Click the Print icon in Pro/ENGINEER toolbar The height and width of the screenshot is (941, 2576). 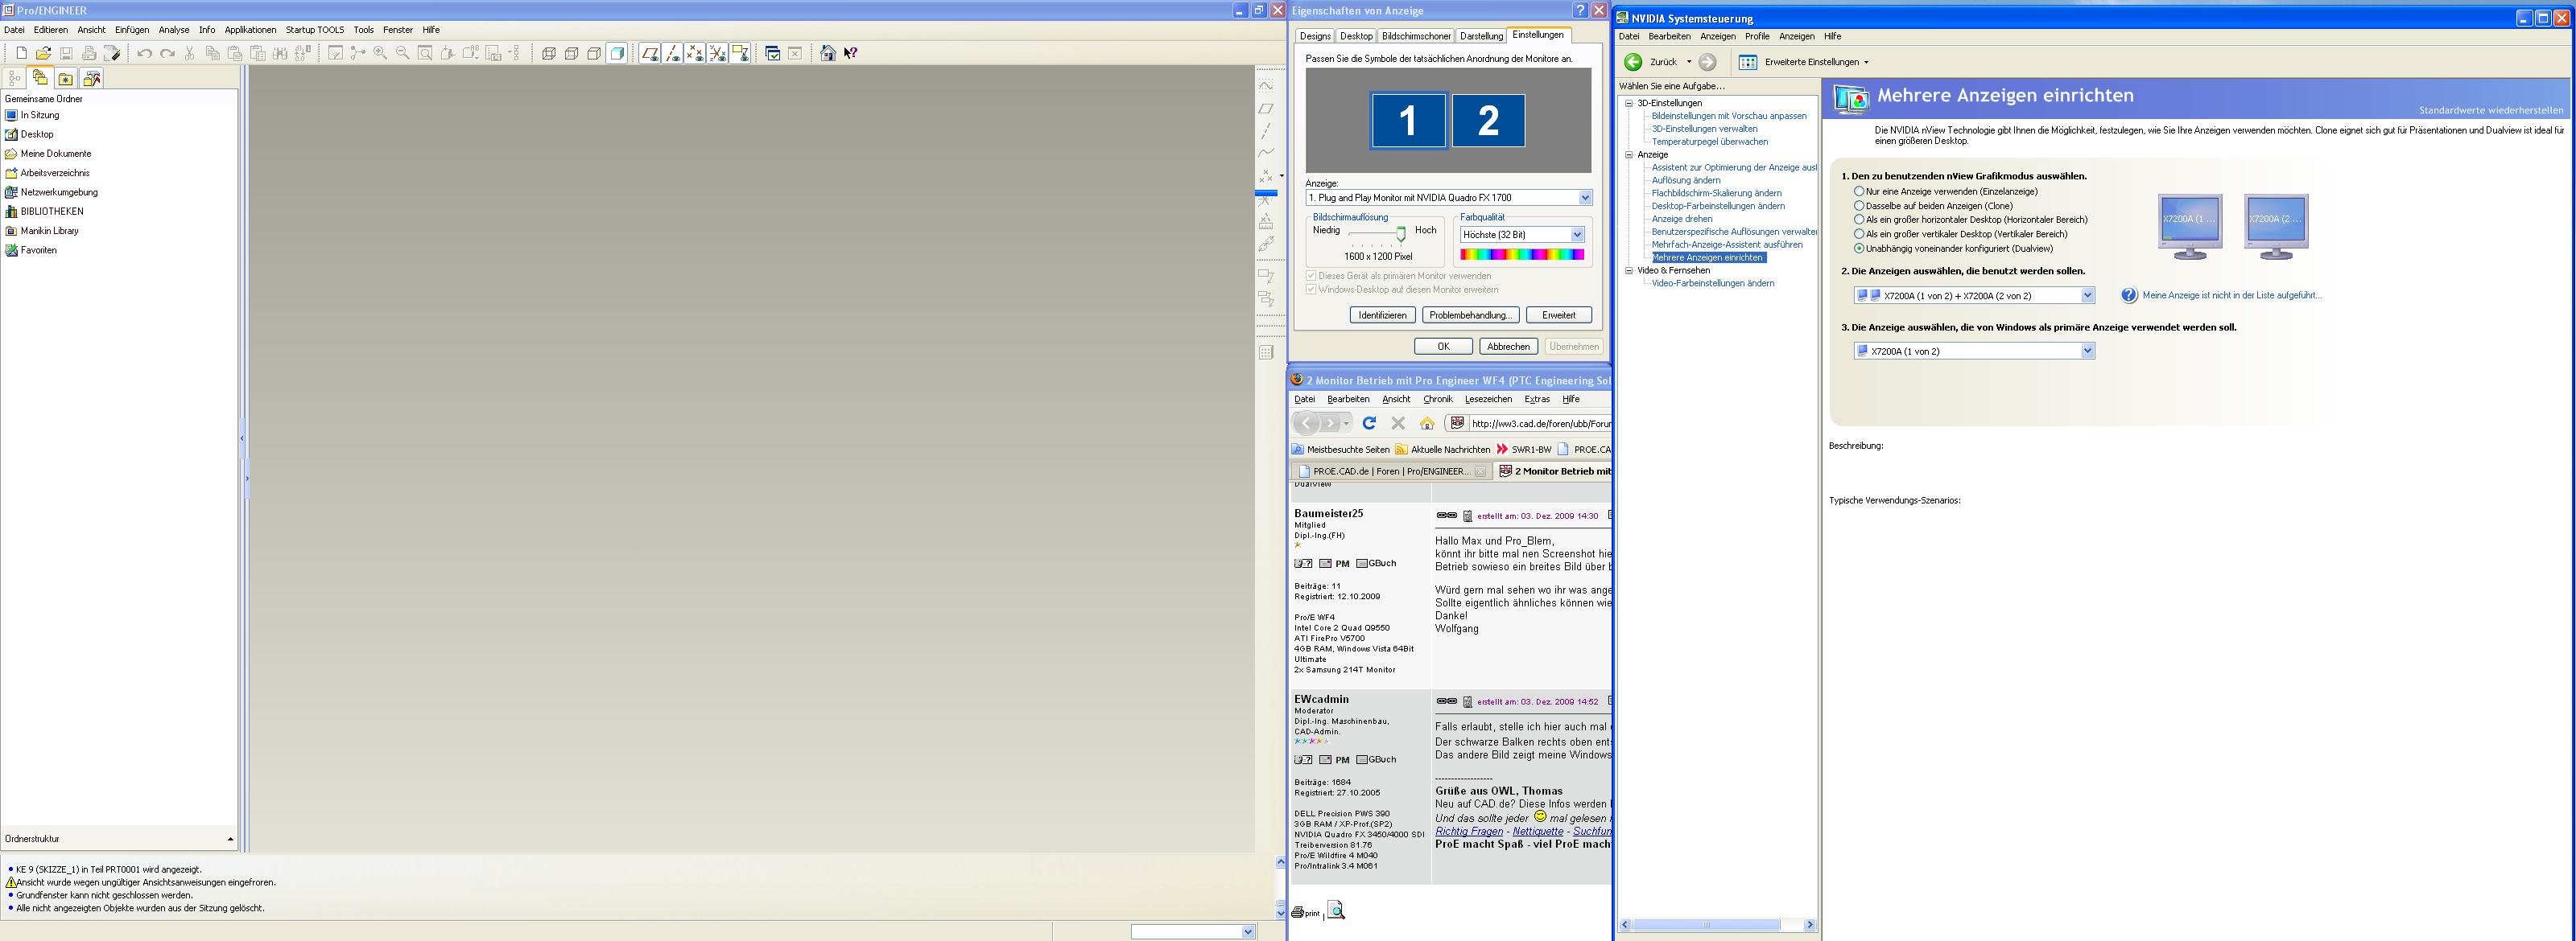click(89, 53)
